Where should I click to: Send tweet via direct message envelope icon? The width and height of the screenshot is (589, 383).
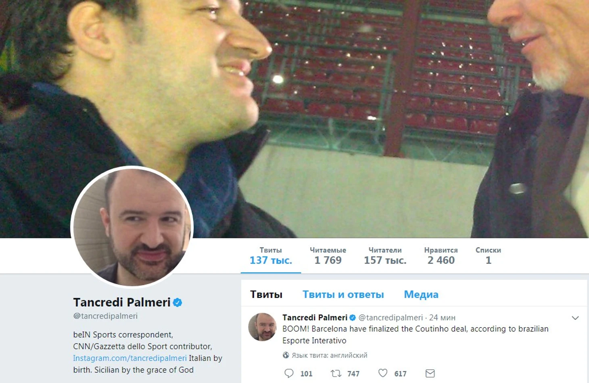tap(430, 373)
